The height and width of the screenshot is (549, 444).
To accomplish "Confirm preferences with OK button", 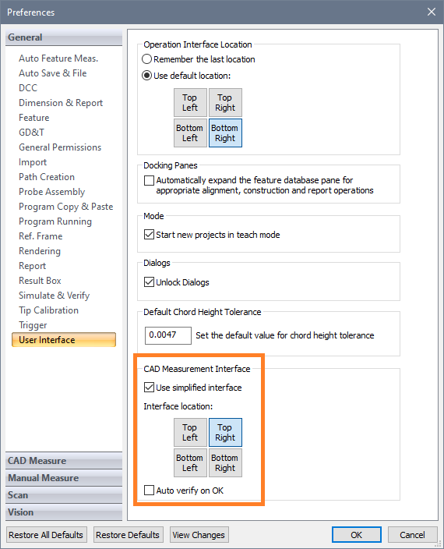I will coord(356,535).
